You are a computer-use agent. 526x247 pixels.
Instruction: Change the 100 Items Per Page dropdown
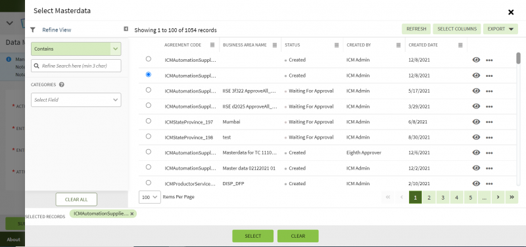click(x=150, y=197)
